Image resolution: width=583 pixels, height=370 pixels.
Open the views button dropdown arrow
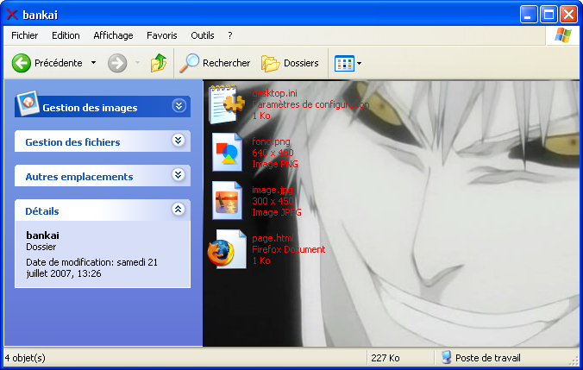360,63
